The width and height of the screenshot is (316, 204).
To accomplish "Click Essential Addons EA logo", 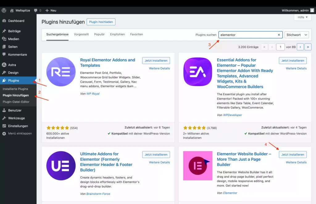I will click(198, 72).
